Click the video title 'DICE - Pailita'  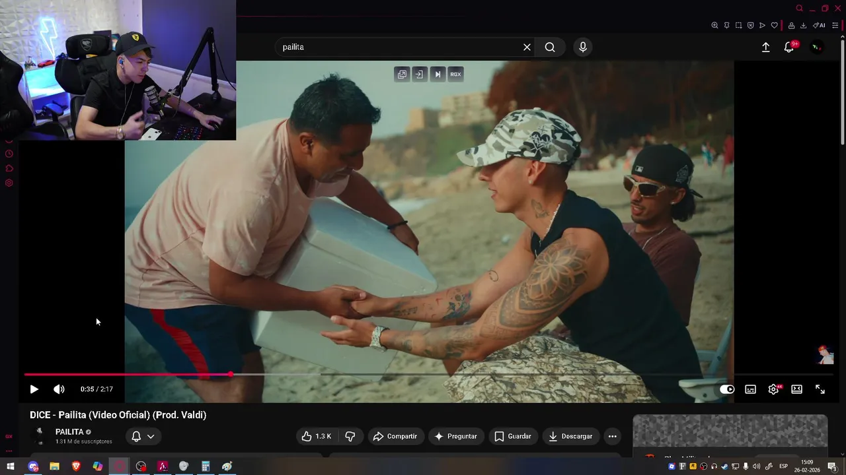tap(118, 415)
